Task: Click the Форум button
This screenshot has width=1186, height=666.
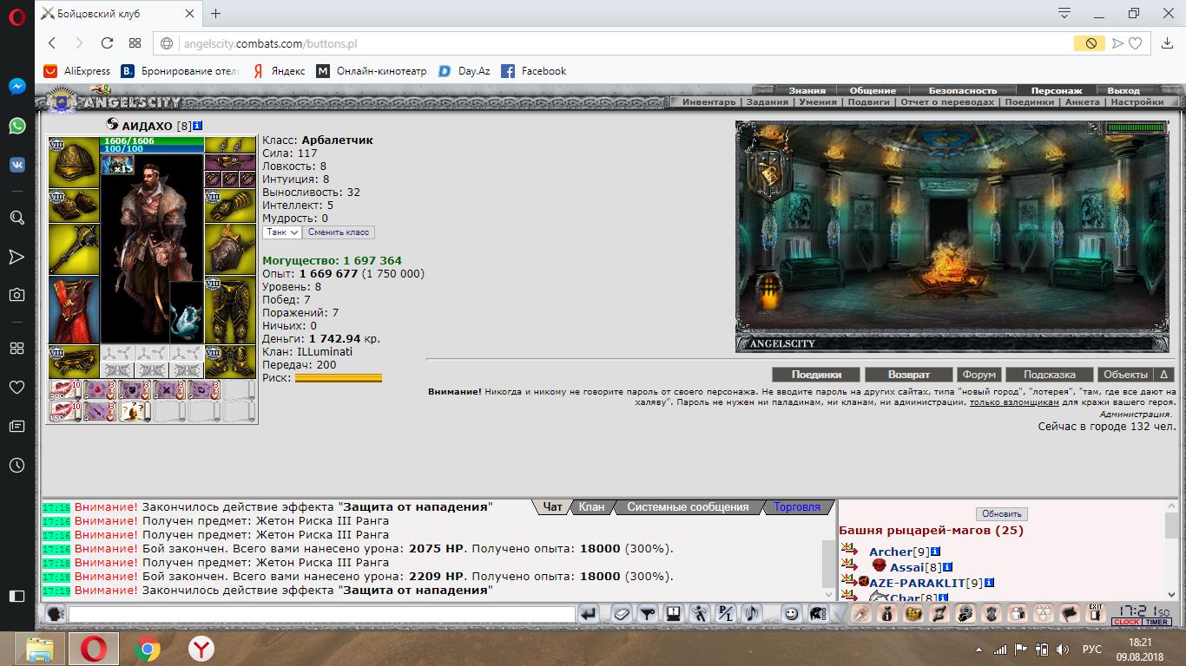Action: pyautogui.click(x=978, y=375)
